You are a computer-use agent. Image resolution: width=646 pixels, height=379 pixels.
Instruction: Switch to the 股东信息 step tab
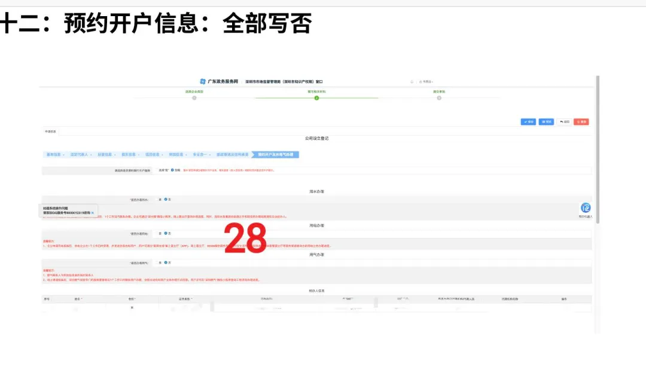coord(129,154)
